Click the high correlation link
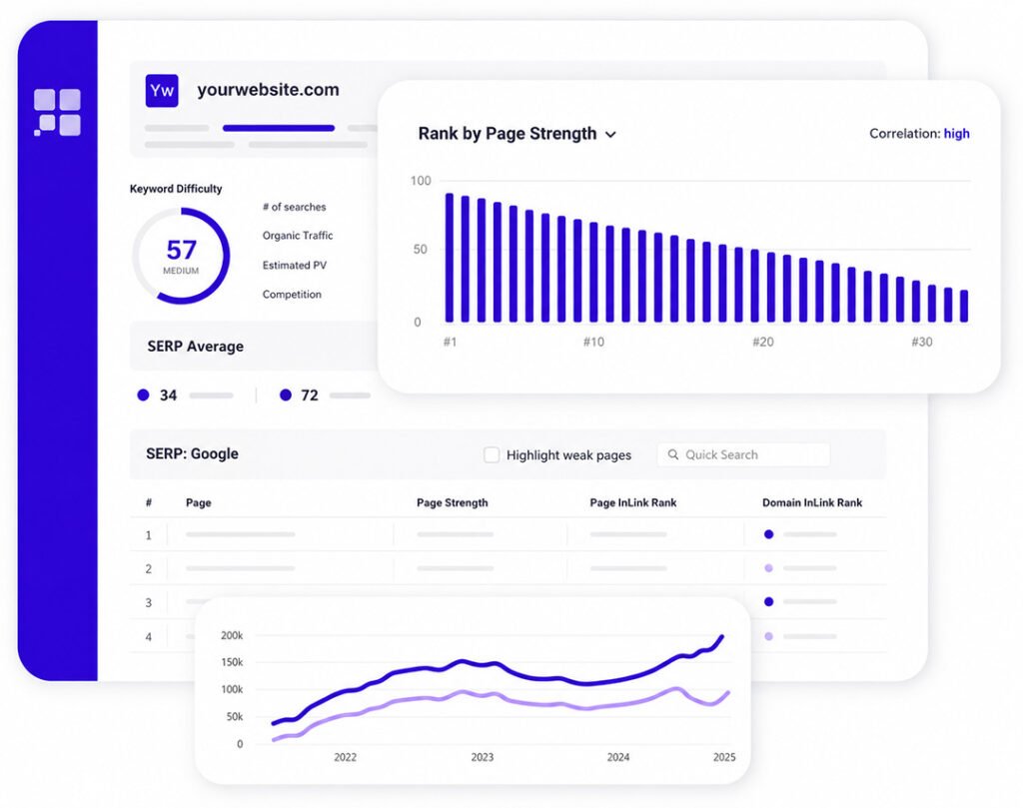The image size is (1023, 808). [x=956, y=133]
